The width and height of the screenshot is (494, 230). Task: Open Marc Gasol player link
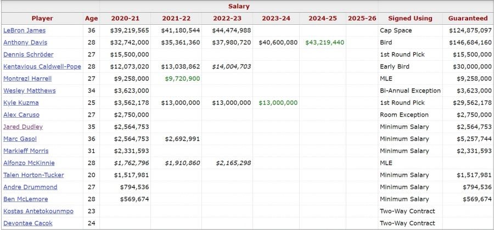20,139
